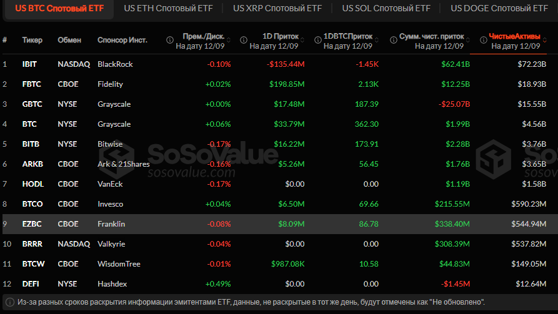Viewport: 558px width, 314px height.
Task: Open the IBIT ticker link
Action: point(29,64)
